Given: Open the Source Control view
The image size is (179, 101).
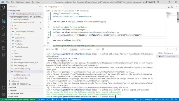Looking at the screenshot, I should pos(3,21).
